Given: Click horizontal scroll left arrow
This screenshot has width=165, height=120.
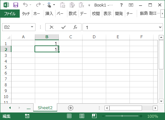Looking at the screenshot, I should pos(107,108).
